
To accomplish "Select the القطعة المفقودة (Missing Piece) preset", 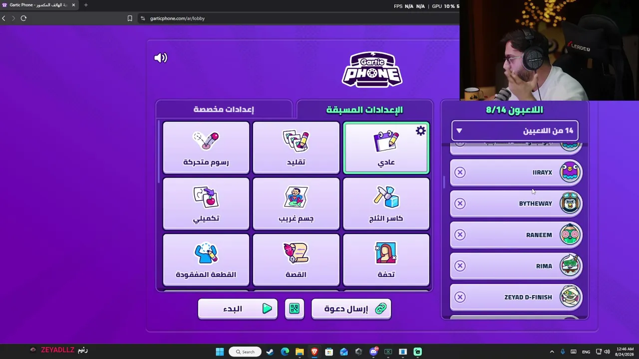I will (x=206, y=260).
